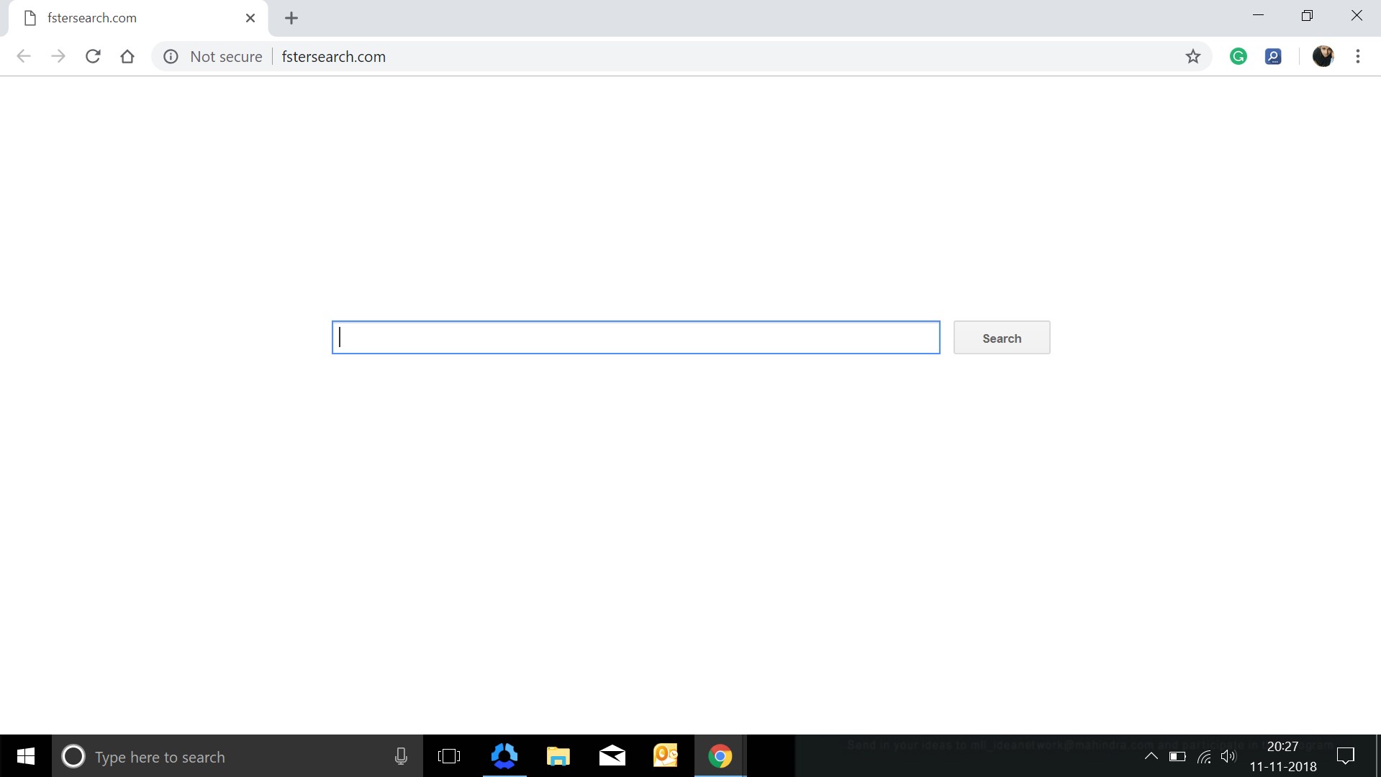Click the Not secure warning label
Viewport: 1381px width, 777px height.
click(x=226, y=56)
